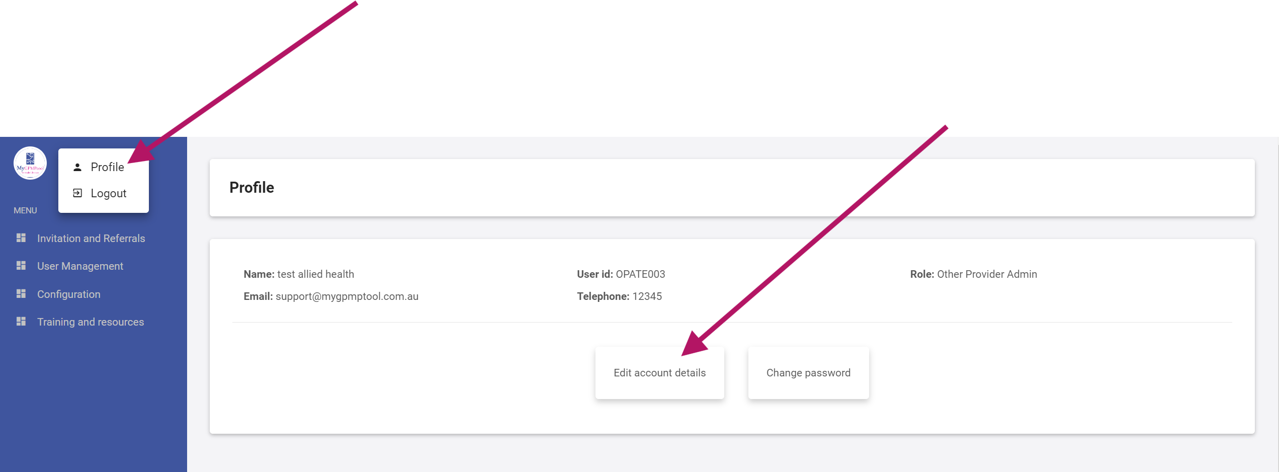Open the Training and resources text link
The image size is (1279, 472).
click(x=91, y=322)
